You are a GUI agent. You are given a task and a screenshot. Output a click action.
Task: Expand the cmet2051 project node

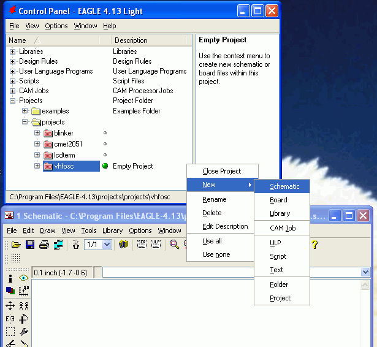37,144
